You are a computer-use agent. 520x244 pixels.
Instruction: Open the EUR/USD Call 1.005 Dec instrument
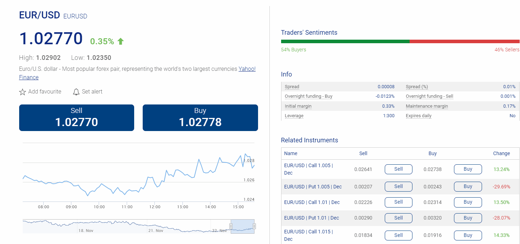(x=307, y=165)
